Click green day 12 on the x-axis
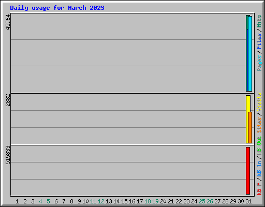The width and height of the screenshot is (265, 207). tap(101, 201)
